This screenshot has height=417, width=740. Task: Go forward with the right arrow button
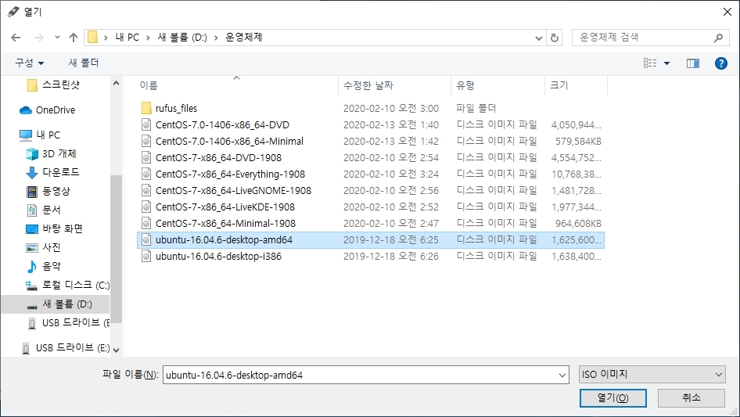click(38, 38)
